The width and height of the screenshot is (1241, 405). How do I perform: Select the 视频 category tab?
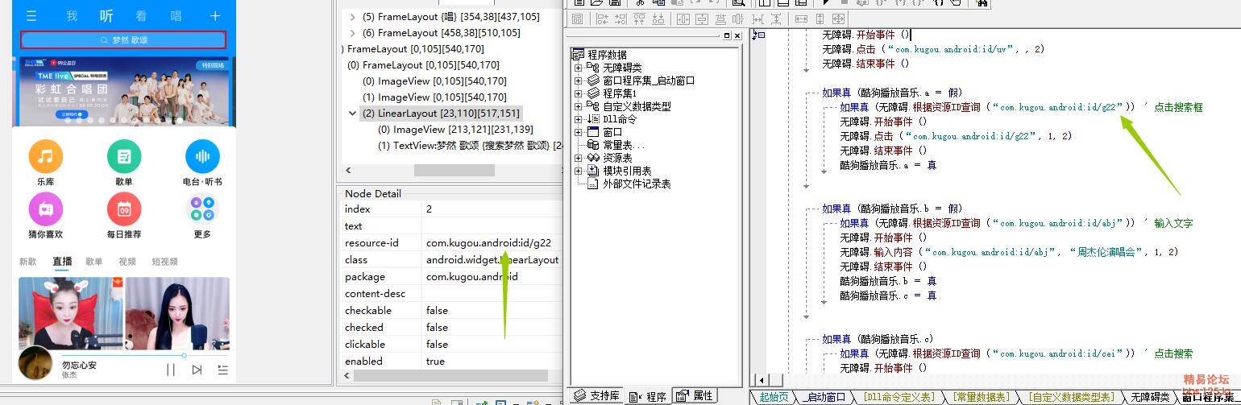coord(127,262)
